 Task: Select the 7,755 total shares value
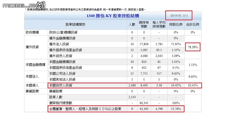[x=144, y=74]
